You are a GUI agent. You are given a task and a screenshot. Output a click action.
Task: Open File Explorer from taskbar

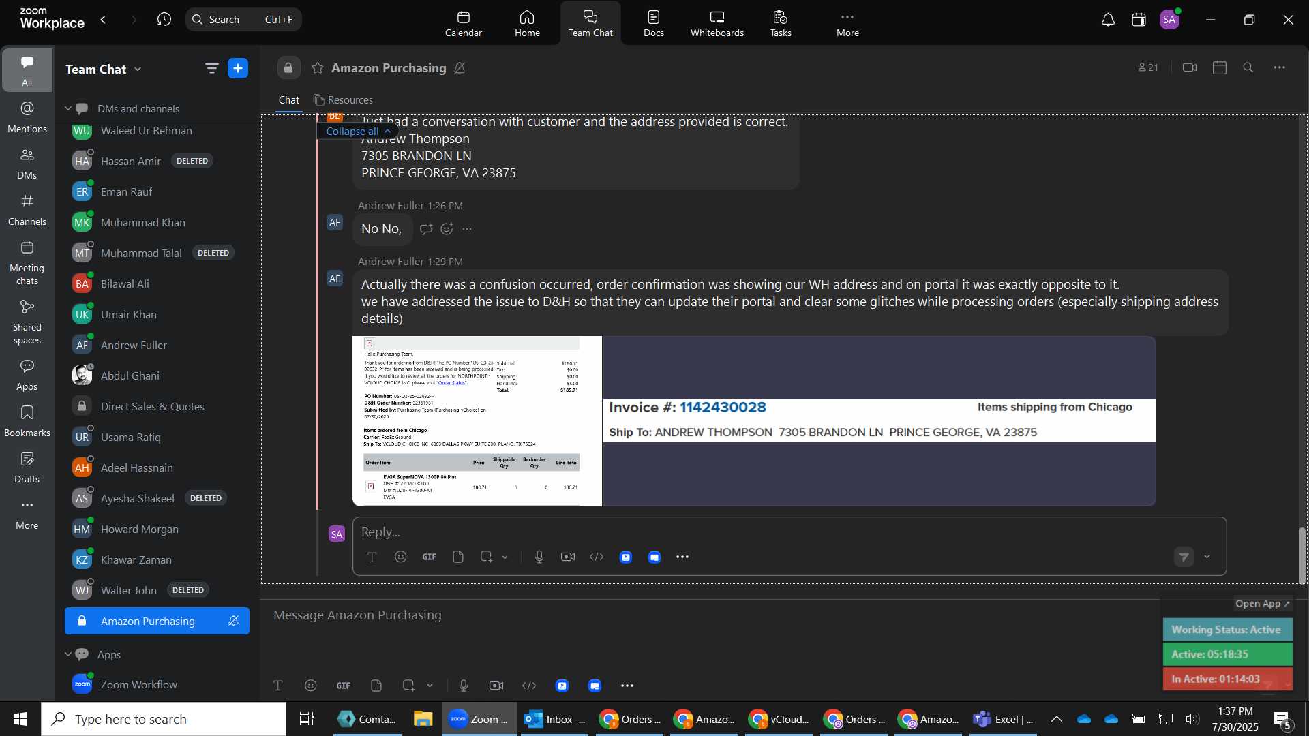pos(423,719)
